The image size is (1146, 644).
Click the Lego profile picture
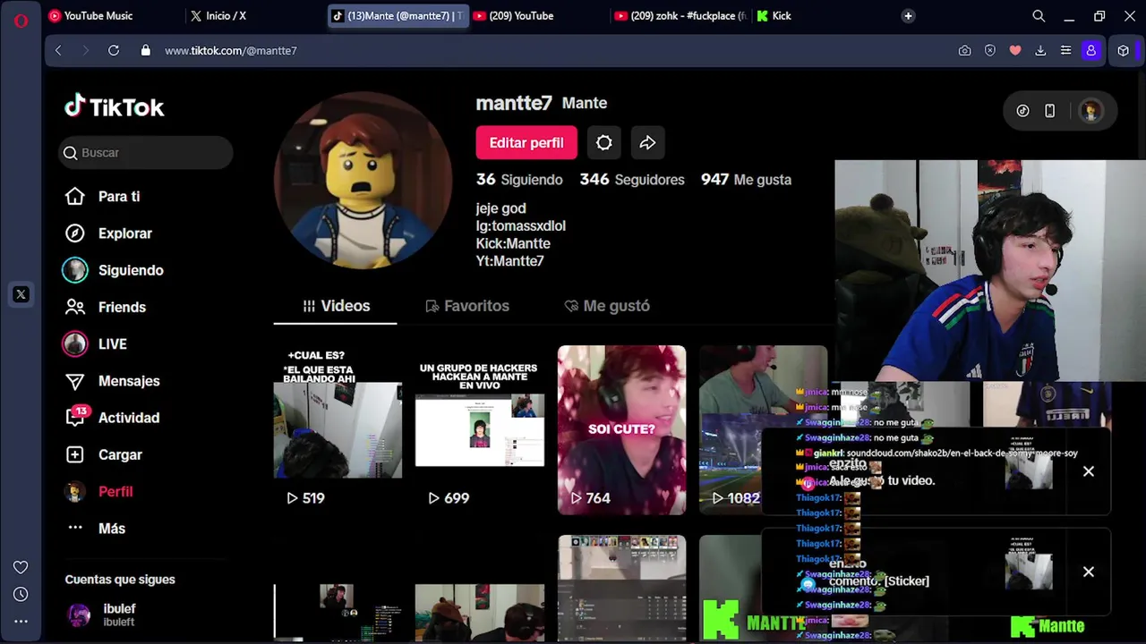[x=363, y=180]
